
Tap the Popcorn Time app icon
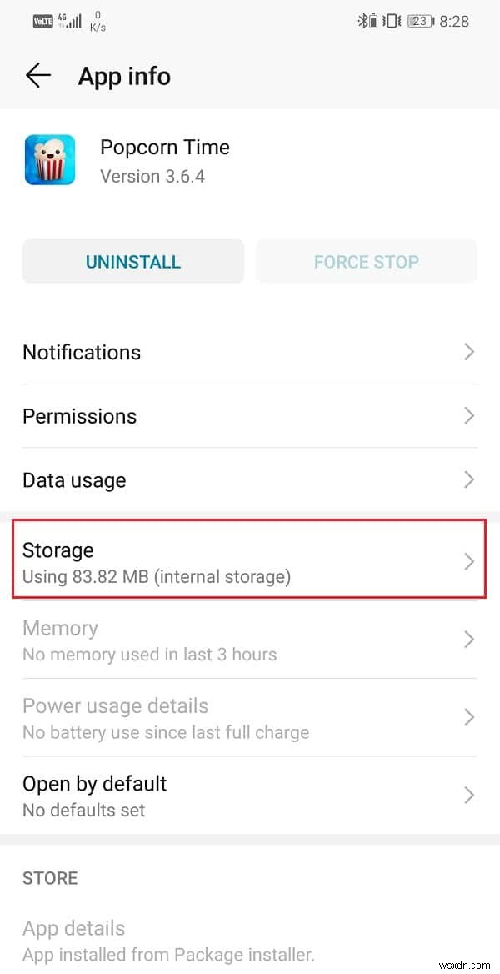(x=49, y=159)
